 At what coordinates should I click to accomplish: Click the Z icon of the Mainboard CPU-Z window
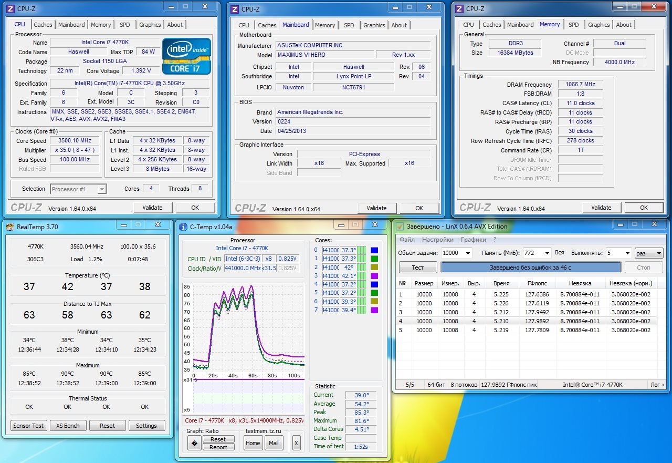(x=234, y=8)
